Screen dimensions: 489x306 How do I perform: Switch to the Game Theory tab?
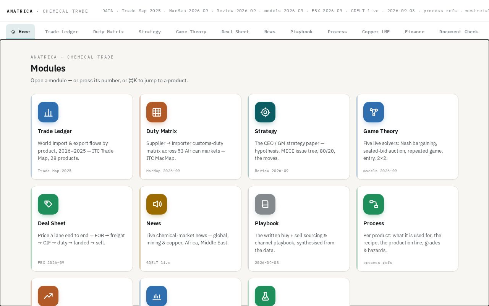(191, 32)
